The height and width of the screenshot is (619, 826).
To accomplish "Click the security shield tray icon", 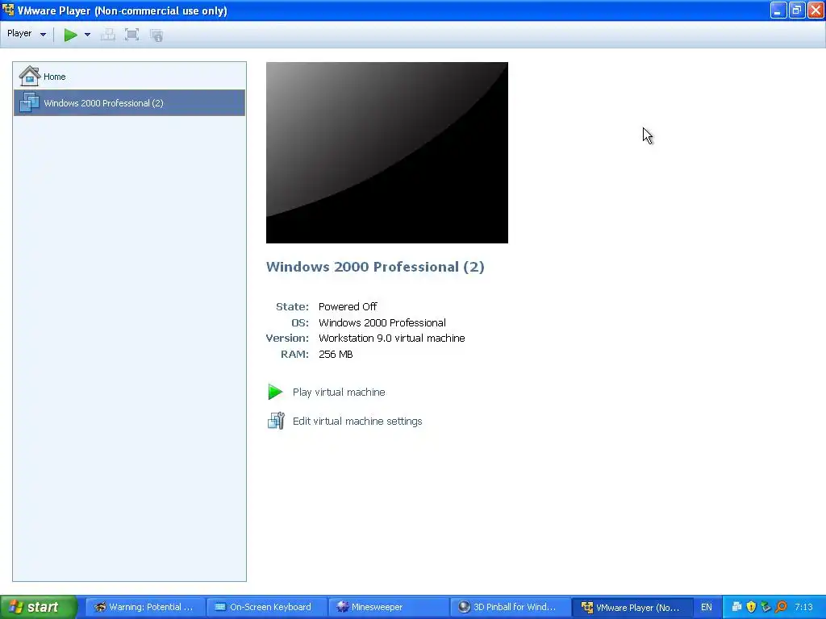I will tap(751, 607).
